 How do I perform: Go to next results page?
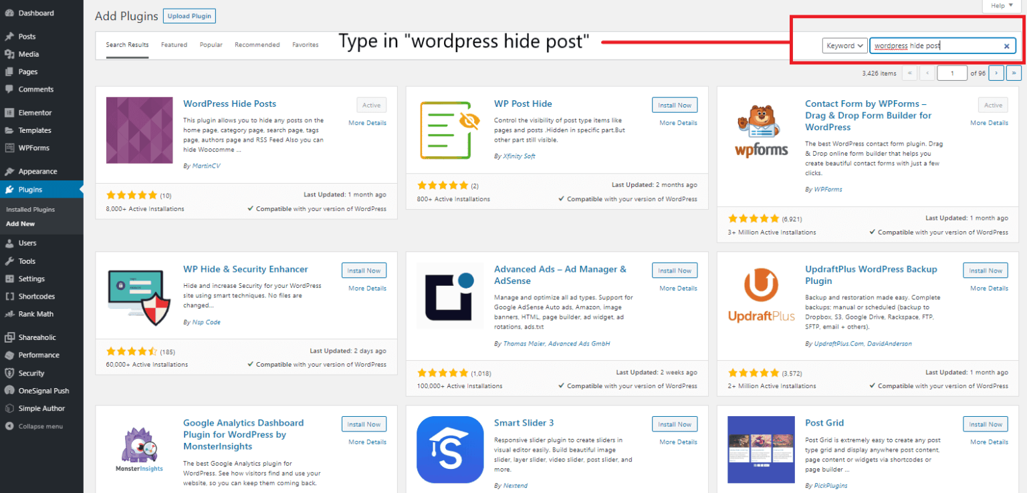tap(996, 73)
